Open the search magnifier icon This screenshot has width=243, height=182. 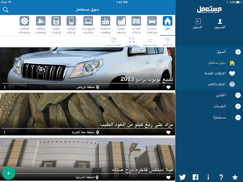6,10
